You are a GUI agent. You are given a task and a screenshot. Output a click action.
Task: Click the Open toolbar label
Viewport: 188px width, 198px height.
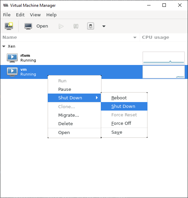click(42, 26)
